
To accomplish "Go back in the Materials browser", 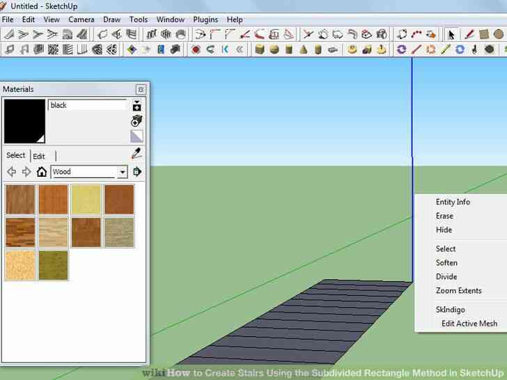I will click(12, 172).
